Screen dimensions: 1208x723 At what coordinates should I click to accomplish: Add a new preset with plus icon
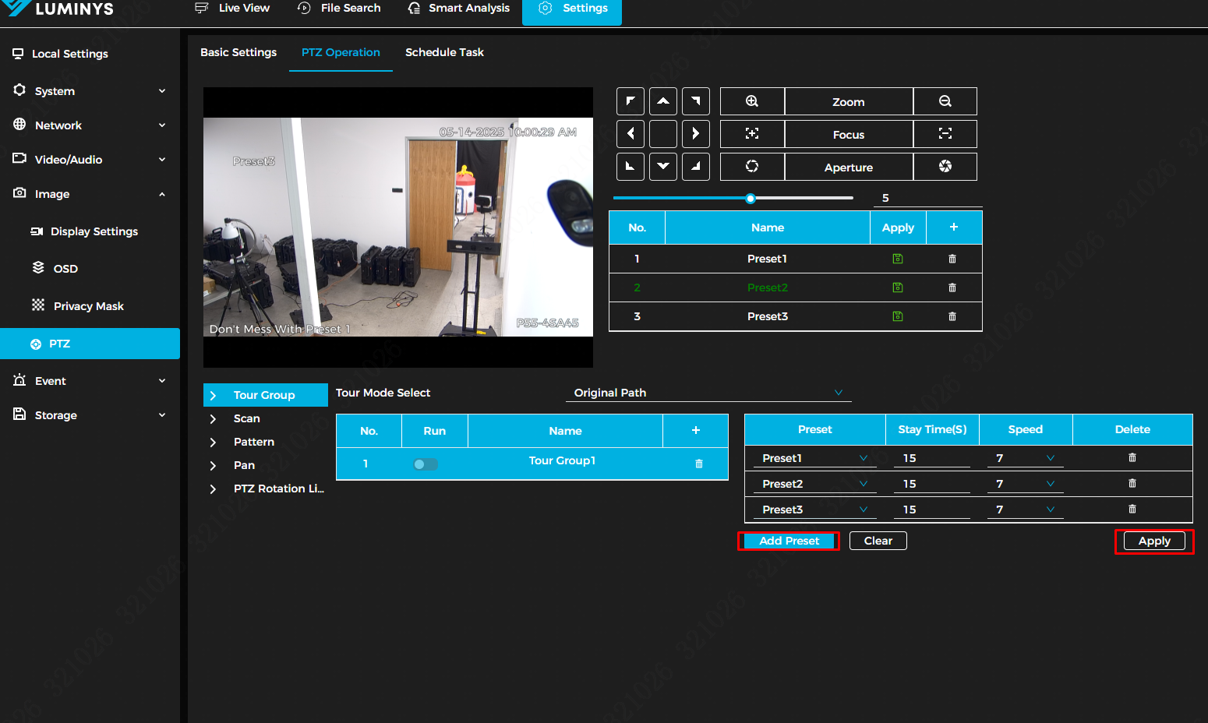pyautogui.click(x=953, y=227)
